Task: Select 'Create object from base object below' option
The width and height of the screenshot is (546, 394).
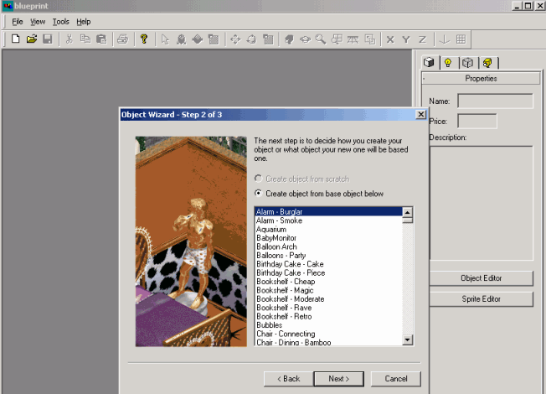Action: [258, 194]
